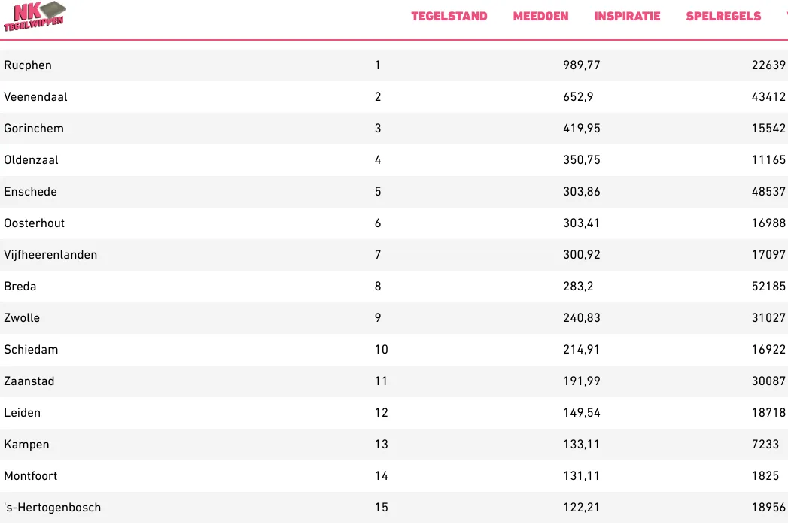Open the Tegelstand menu item
The image size is (788, 525).
click(449, 16)
